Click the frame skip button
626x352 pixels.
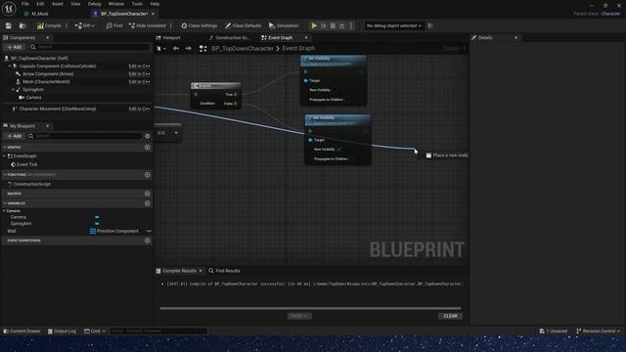pos(324,25)
